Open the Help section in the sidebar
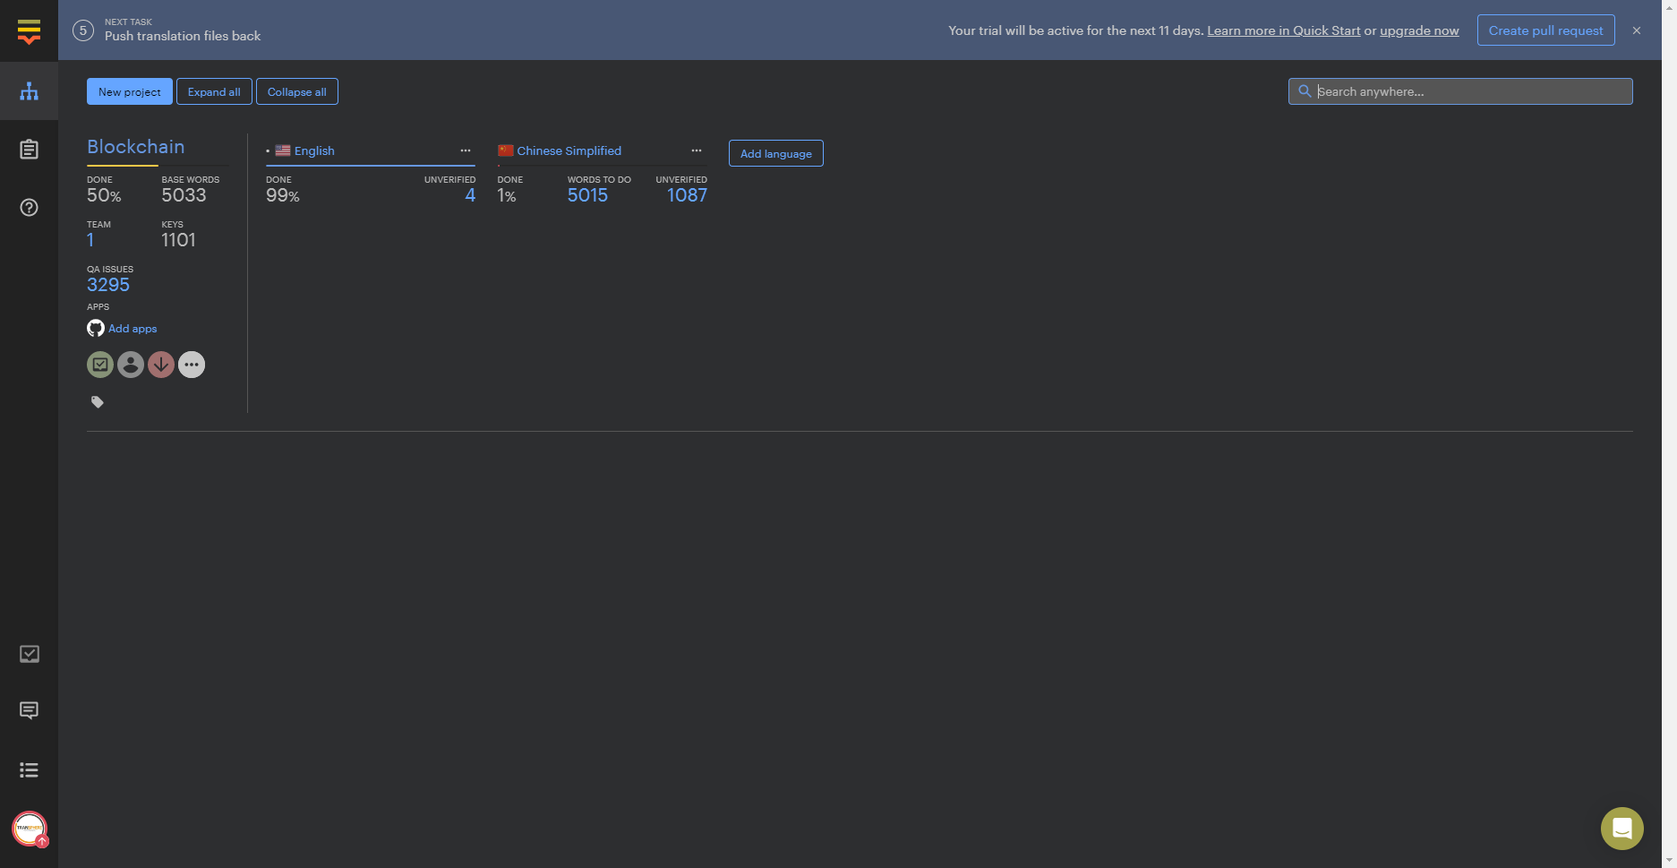Viewport: 1677px width, 868px height. (x=29, y=207)
